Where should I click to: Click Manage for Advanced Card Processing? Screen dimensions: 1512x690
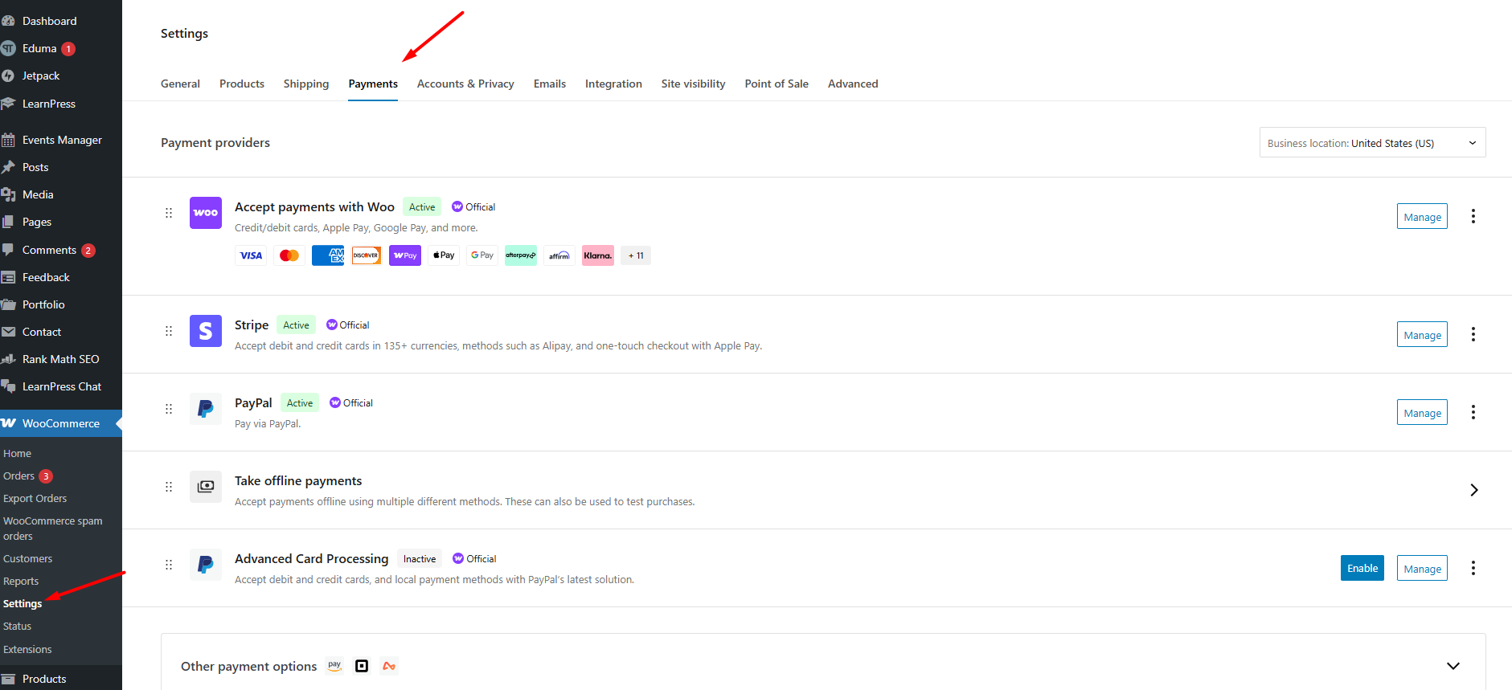[1422, 568]
